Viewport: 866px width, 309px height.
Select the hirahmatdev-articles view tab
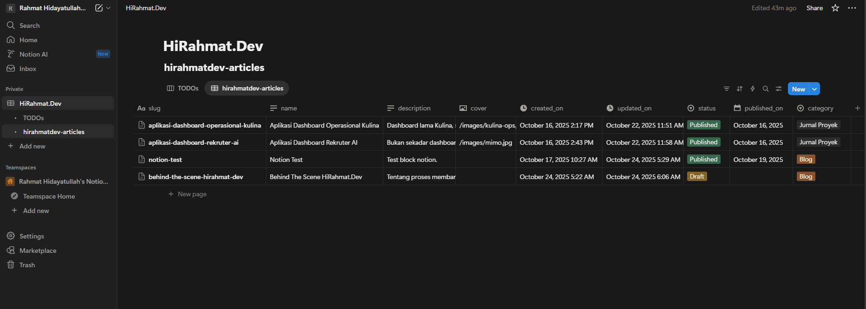coord(247,88)
